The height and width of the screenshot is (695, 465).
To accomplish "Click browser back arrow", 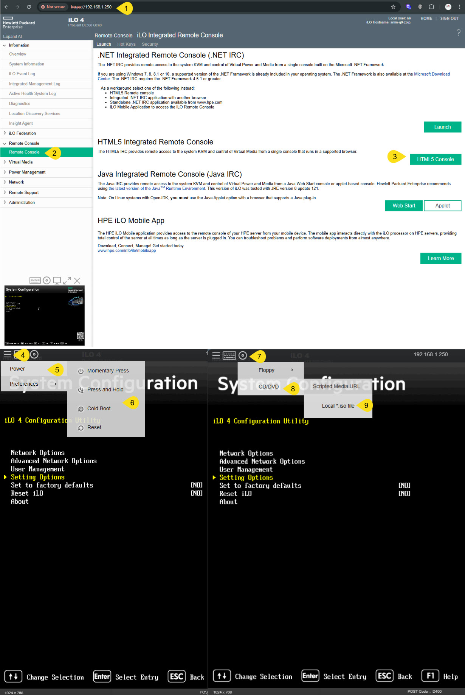I will [x=6, y=7].
